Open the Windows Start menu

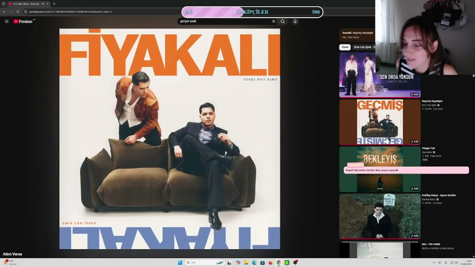pyautogui.click(x=180, y=263)
